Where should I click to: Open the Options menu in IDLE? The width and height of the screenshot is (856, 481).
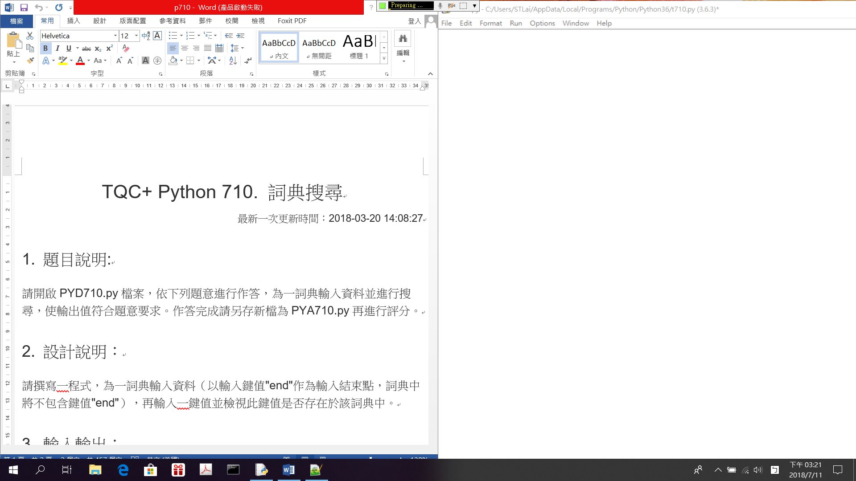(x=542, y=23)
